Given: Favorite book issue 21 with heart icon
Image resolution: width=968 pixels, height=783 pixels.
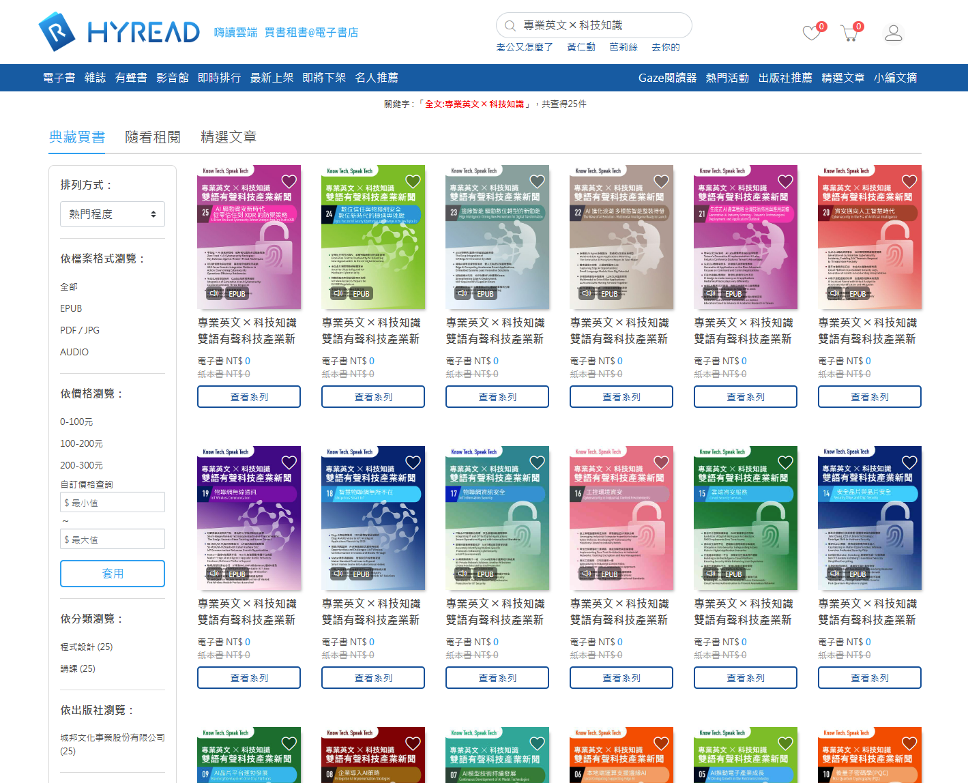Looking at the screenshot, I should pyautogui.click(x=786, y=181).
